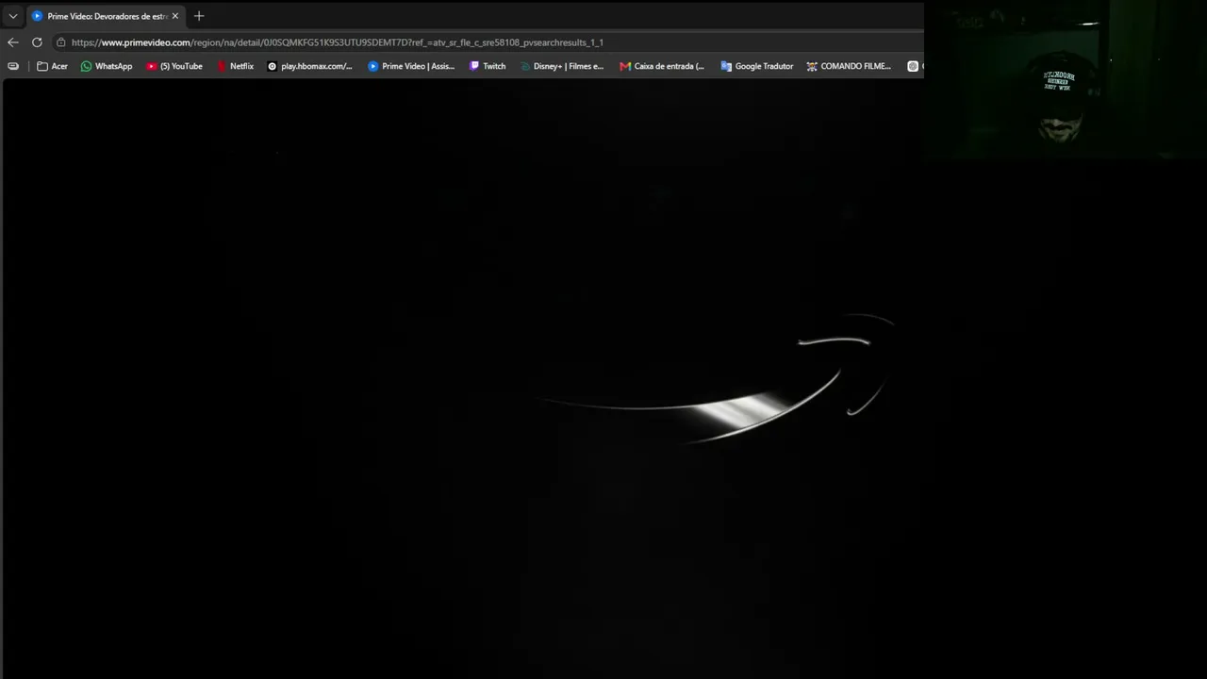Open the Twitch bookmark
The width and height of the screenshot is (1207, 679).
(x=488, y=66)
